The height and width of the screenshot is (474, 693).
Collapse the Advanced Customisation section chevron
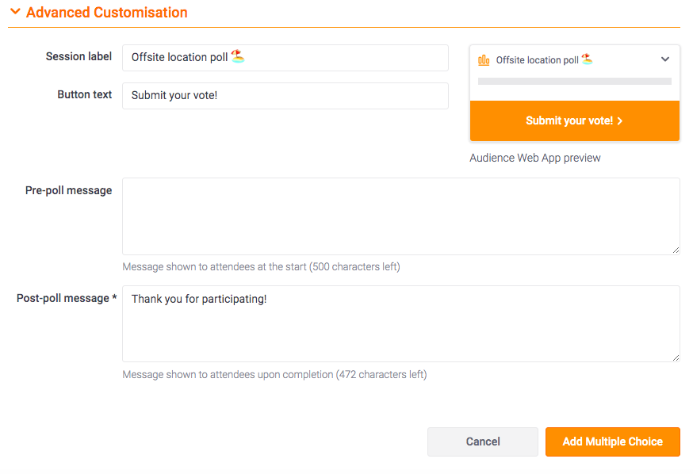15,11
